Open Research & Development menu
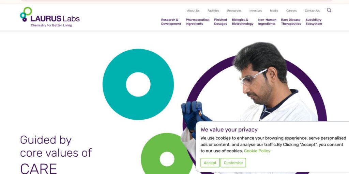The image size is (349, 174). 171,22
